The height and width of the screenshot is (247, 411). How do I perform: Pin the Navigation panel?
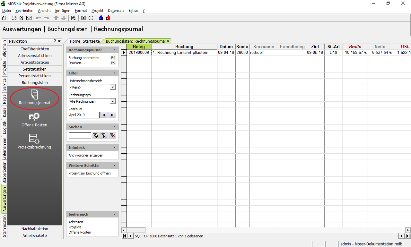[55, 41]
